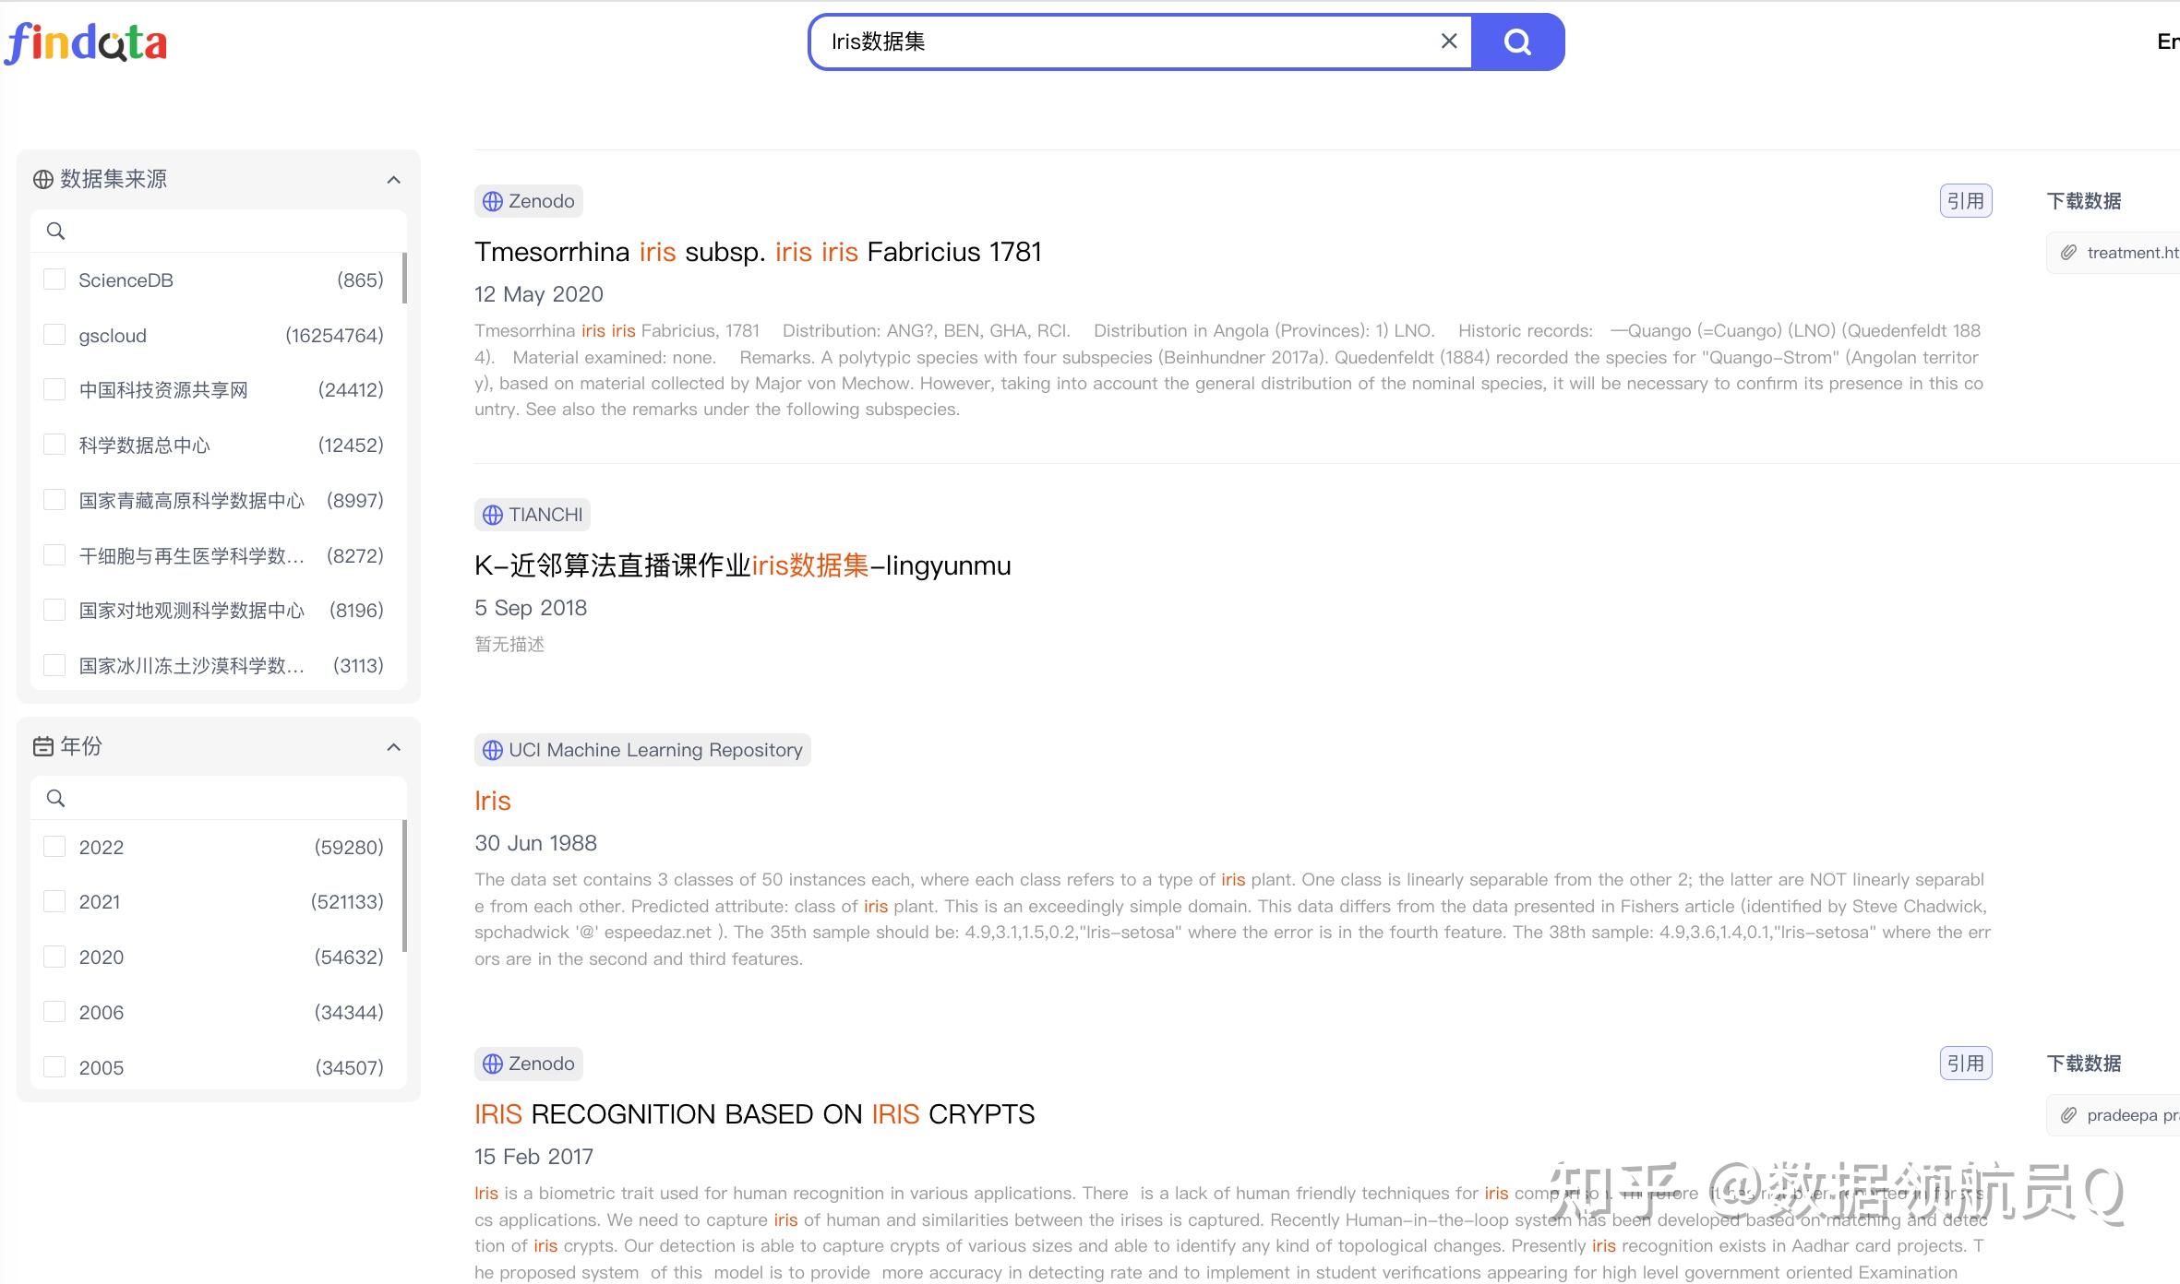The image size is (2180, 1284).
Task: Check the 2022 year filter
Action: (54, 846)
